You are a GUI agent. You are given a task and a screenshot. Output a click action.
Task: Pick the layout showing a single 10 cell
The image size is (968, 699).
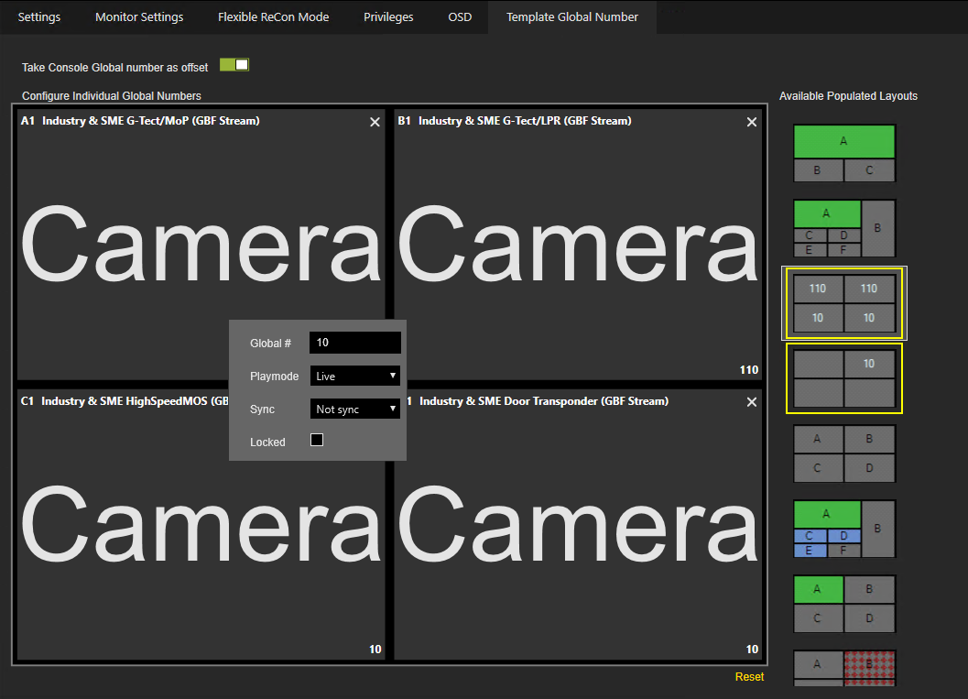843,377
